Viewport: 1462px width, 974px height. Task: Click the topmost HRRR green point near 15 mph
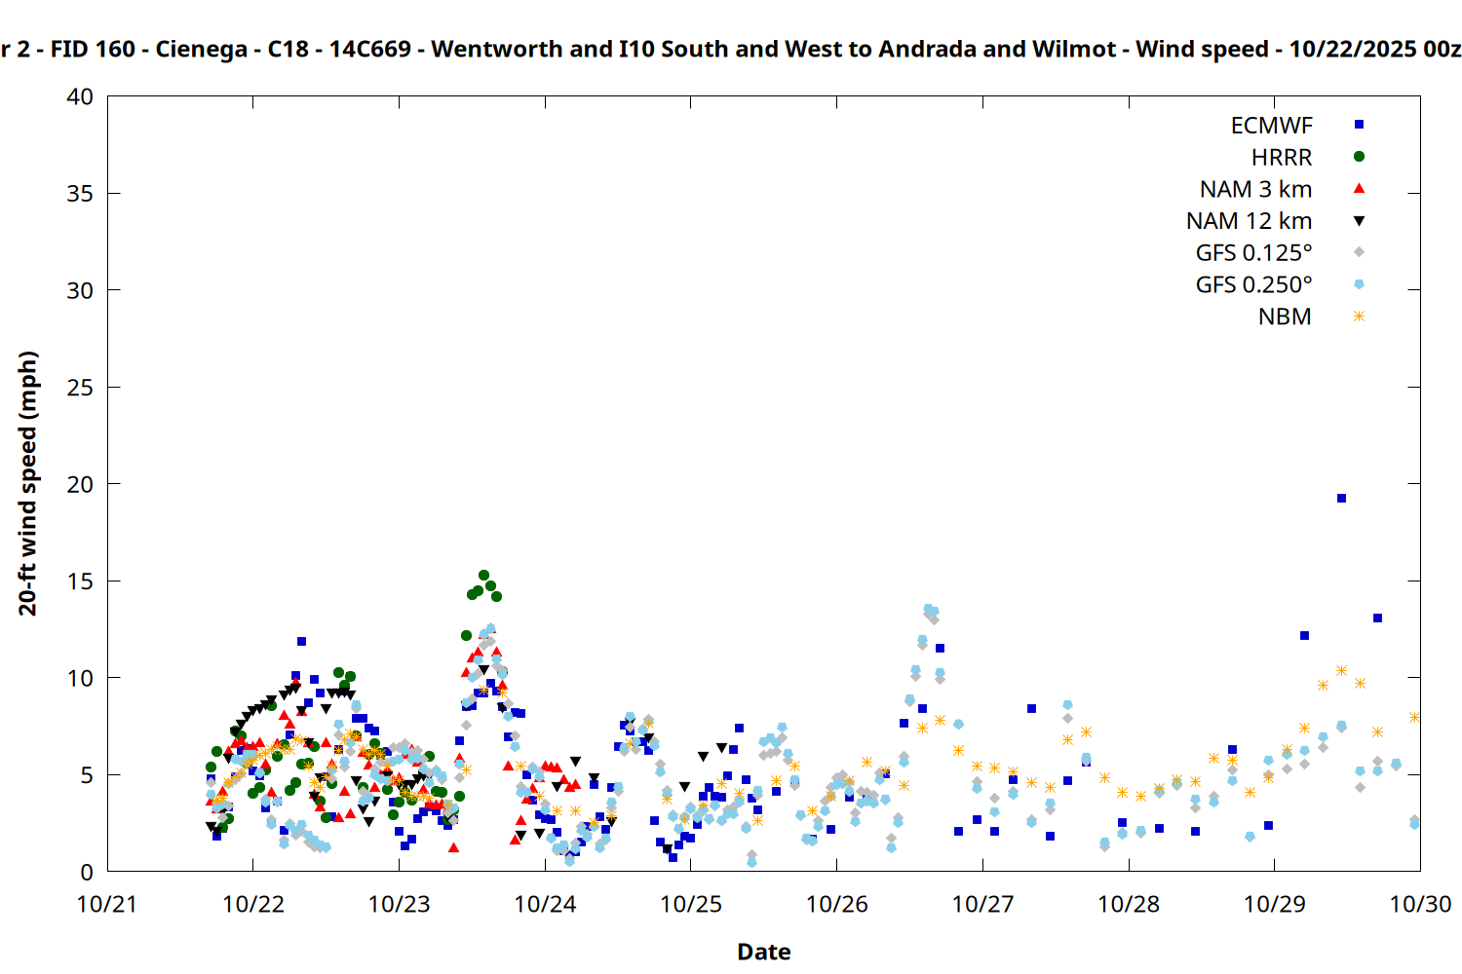pyautogui.click(x=483, y=576)
